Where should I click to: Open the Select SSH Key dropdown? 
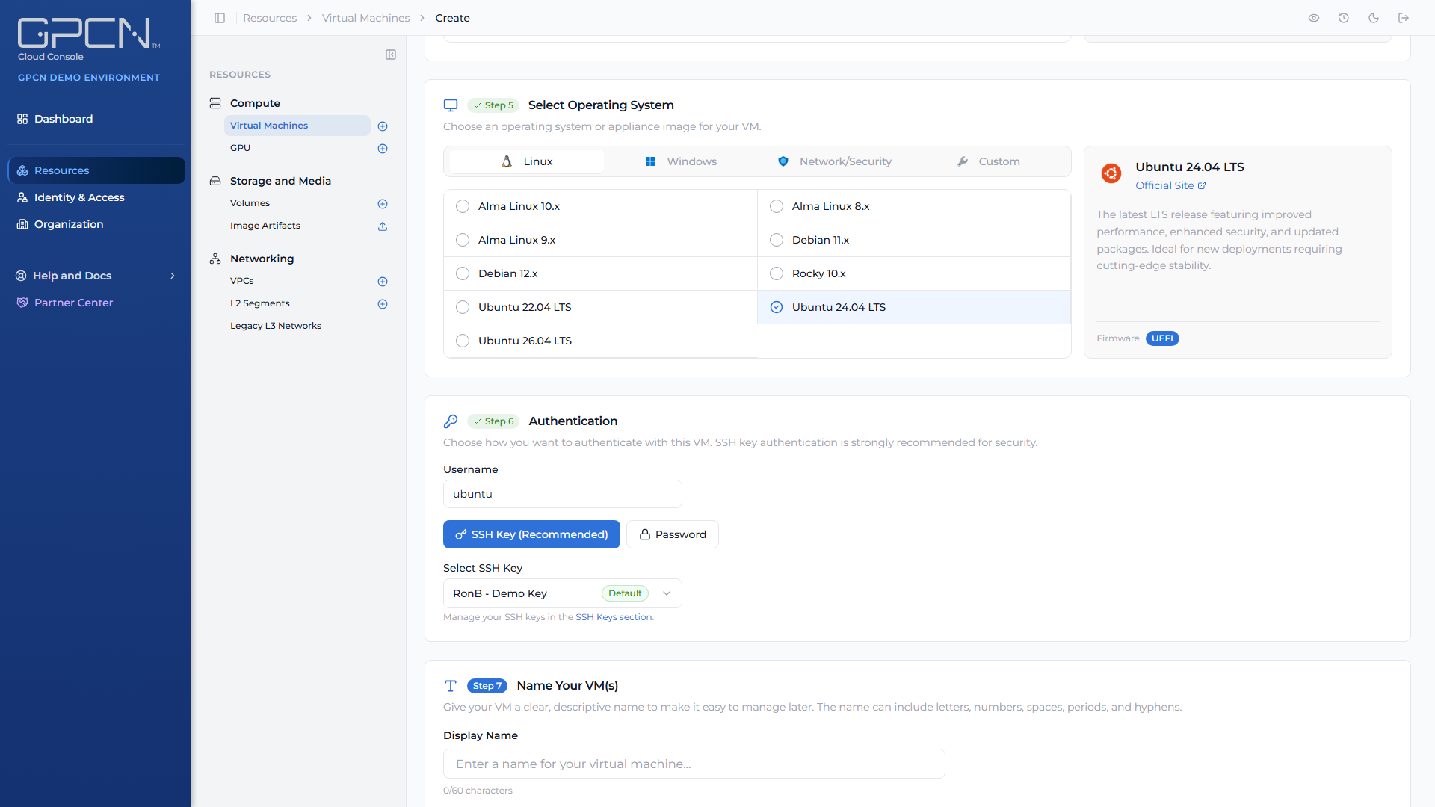point(562,593)
